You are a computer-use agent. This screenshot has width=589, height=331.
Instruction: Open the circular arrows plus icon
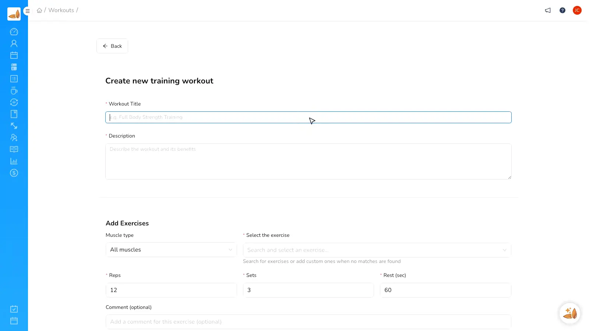pyautogui.click(x=14, y=102)
